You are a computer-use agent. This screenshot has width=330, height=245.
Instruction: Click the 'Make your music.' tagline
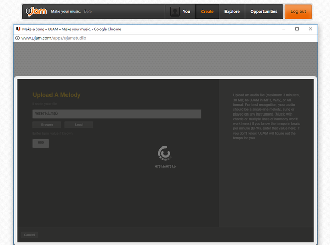click(65, 11)
